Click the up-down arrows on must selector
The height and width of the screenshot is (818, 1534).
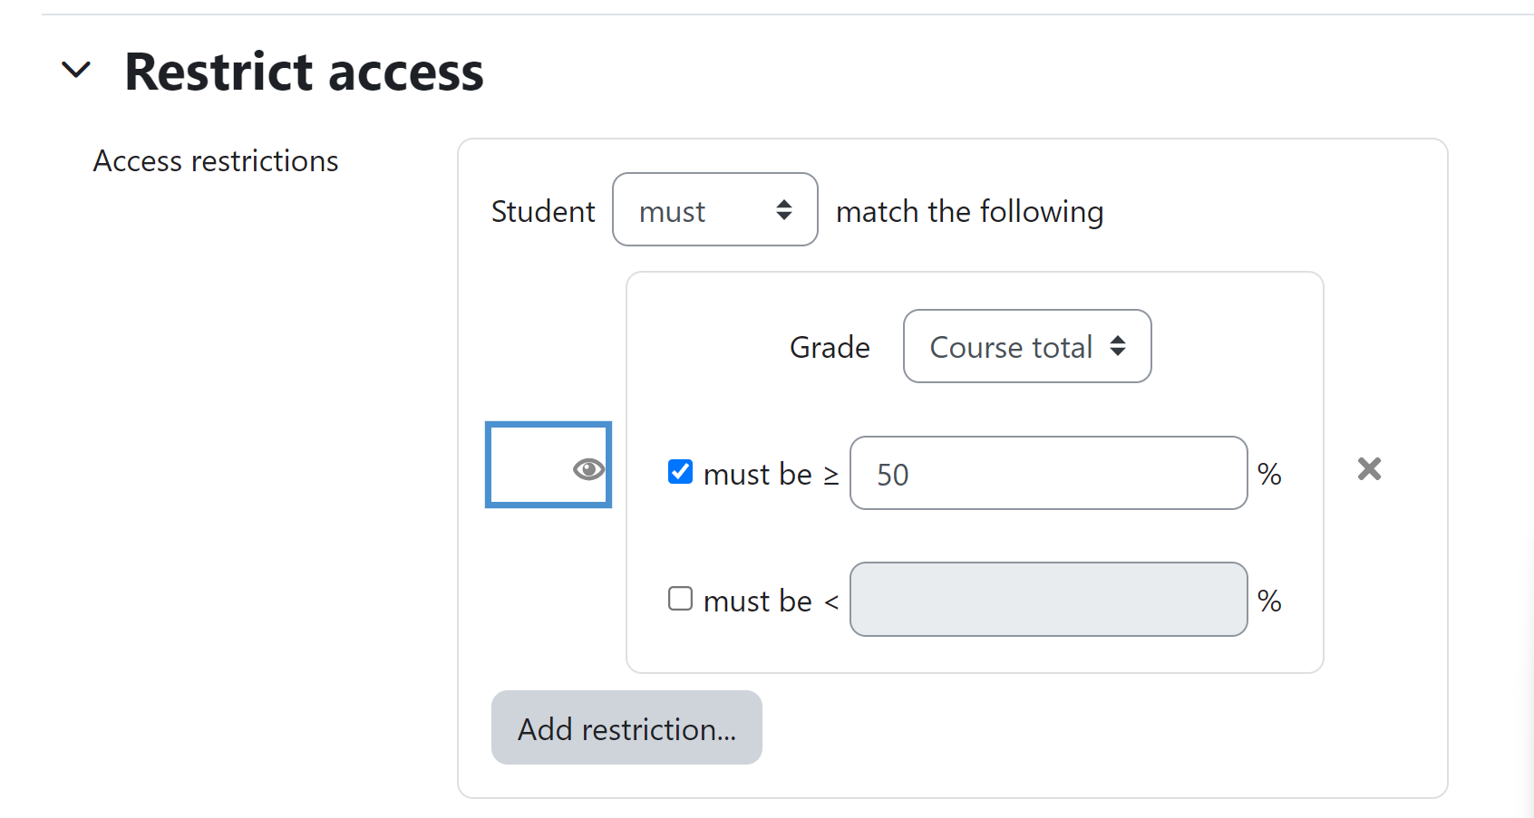[784, 210]
